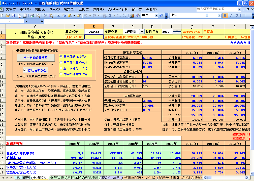Toggle Italic formatting button
Viewport: 254px width, 181px height.
[x=231, y=16]
